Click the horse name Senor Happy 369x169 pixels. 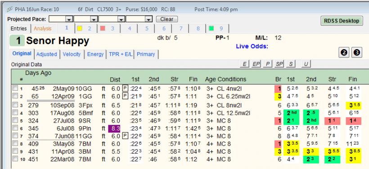(58, 41)
